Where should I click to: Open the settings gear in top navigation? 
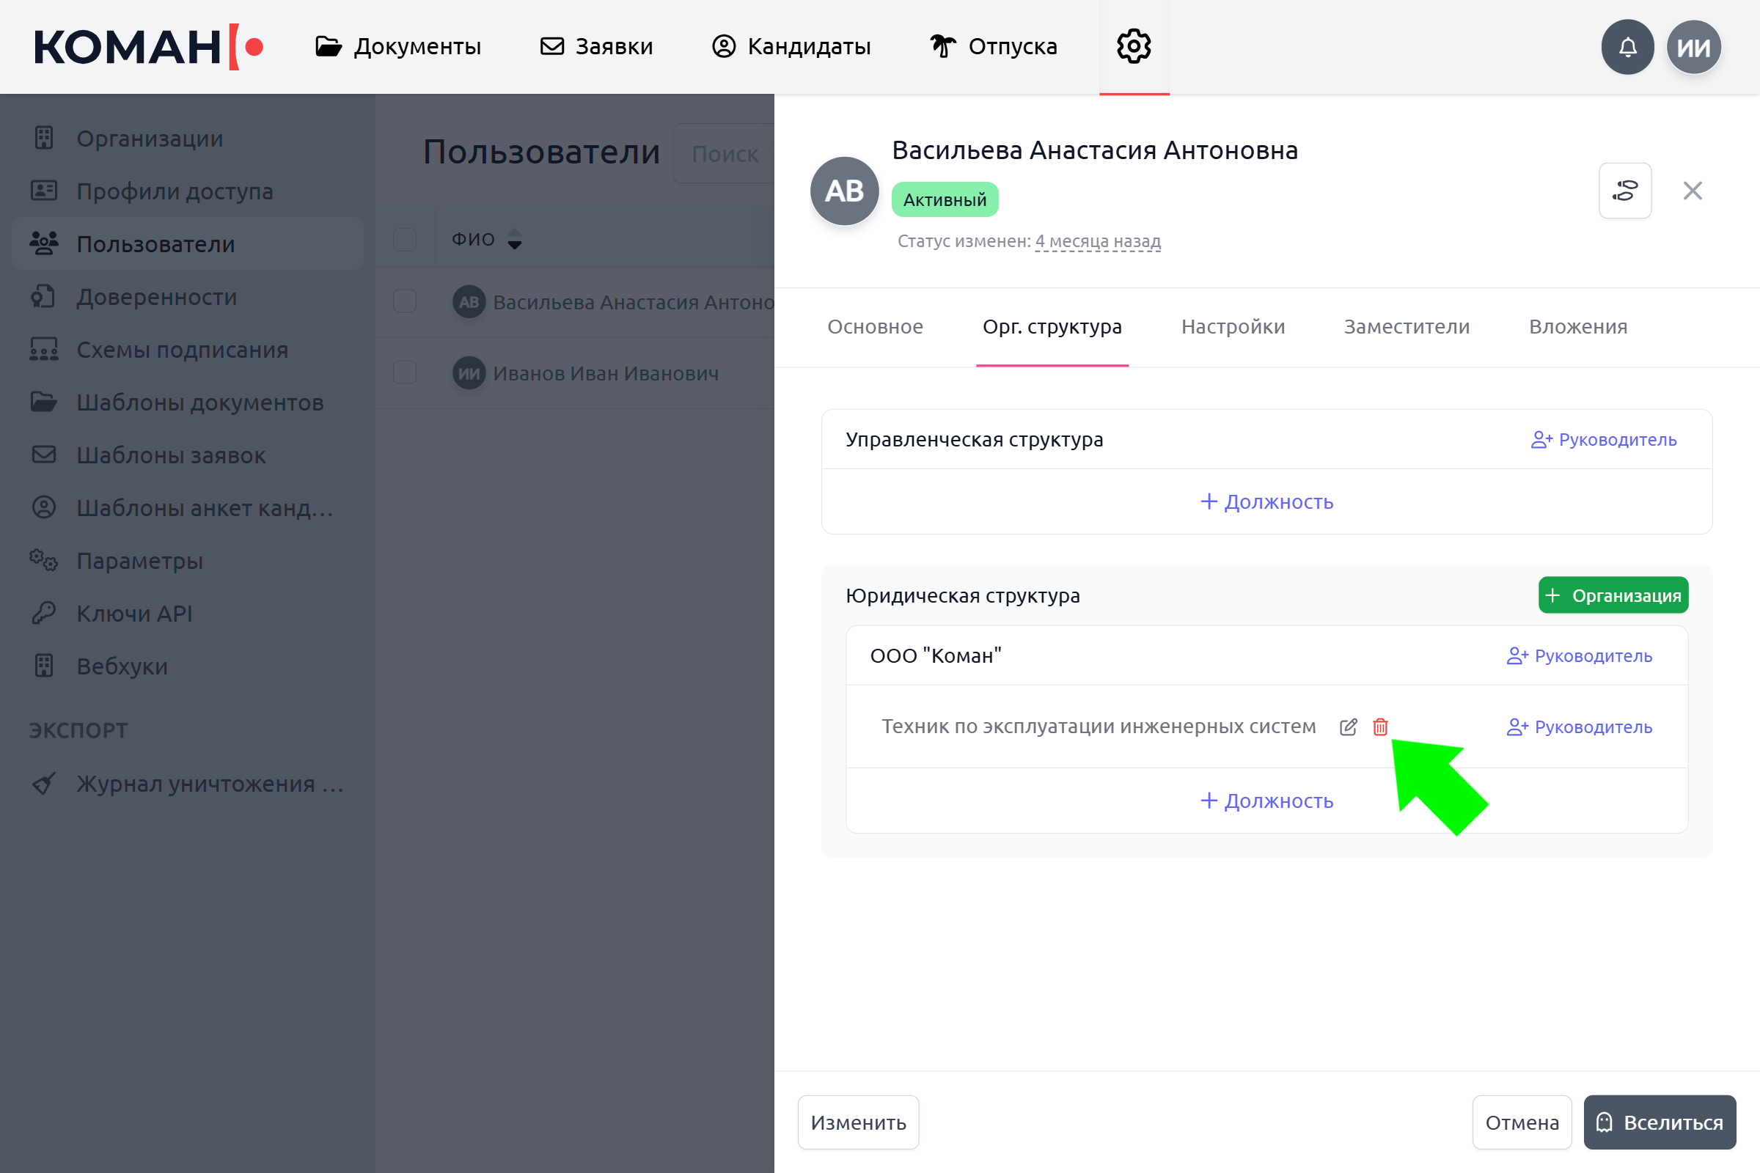coord(1134,47)
